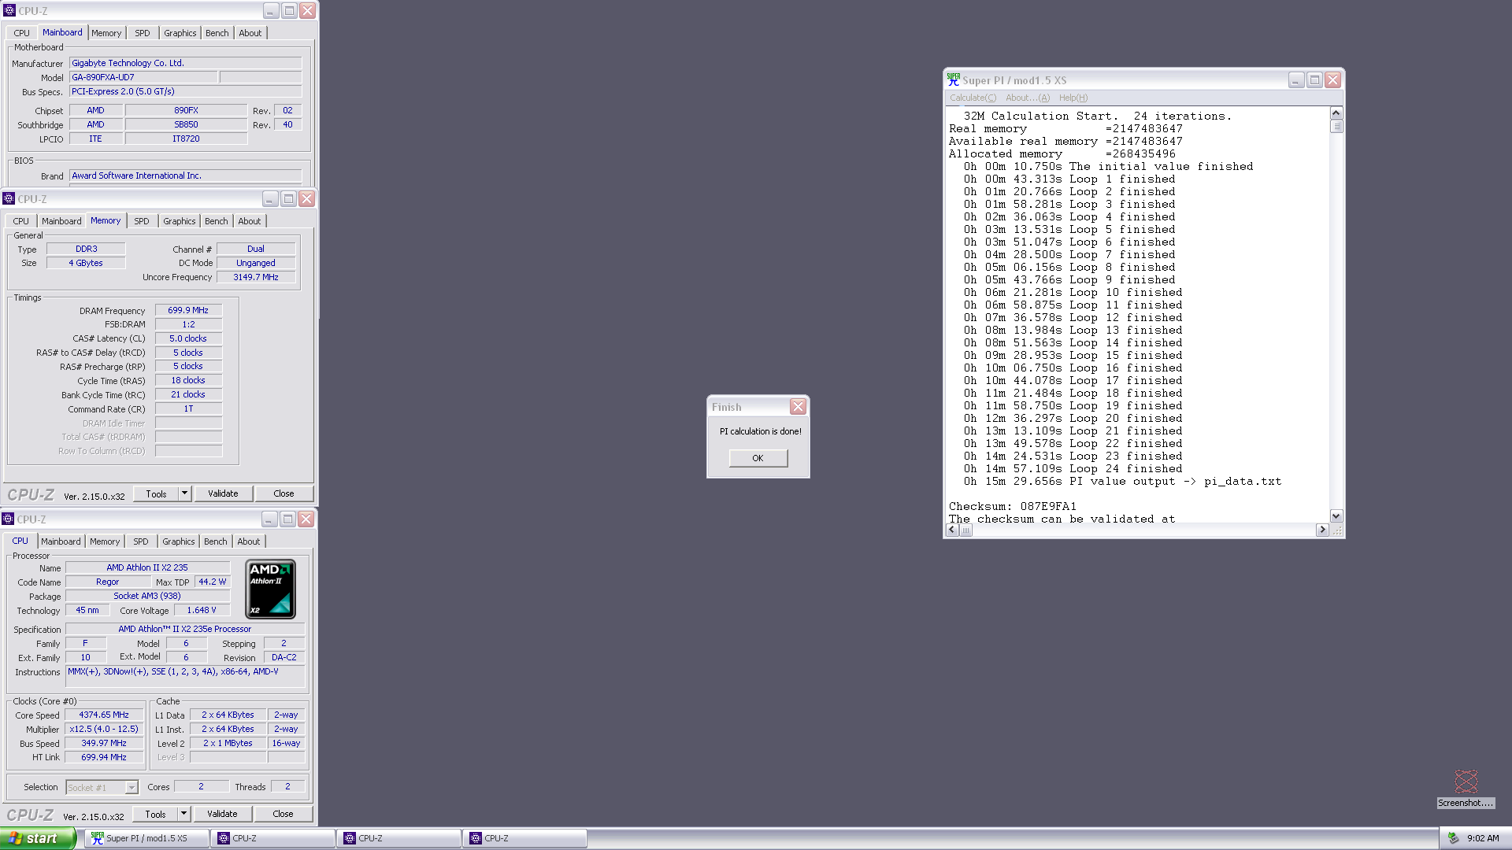Click the Super PI title bar icon
The height and width of the screenshot is (850, 1512).
click(954, 80)
